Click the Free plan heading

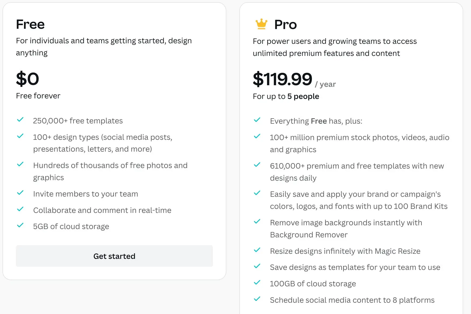[x=30, y=24]
